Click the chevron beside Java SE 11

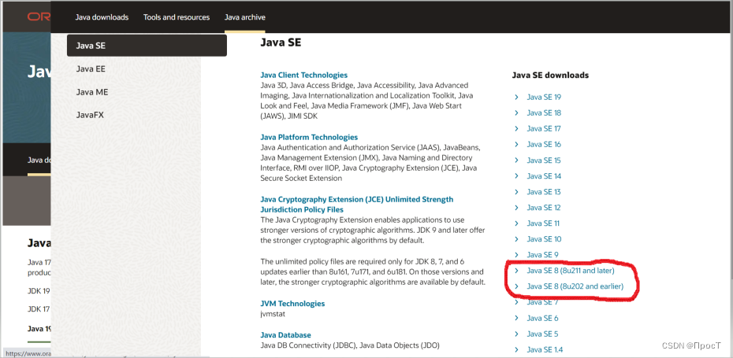click(516, 223)
